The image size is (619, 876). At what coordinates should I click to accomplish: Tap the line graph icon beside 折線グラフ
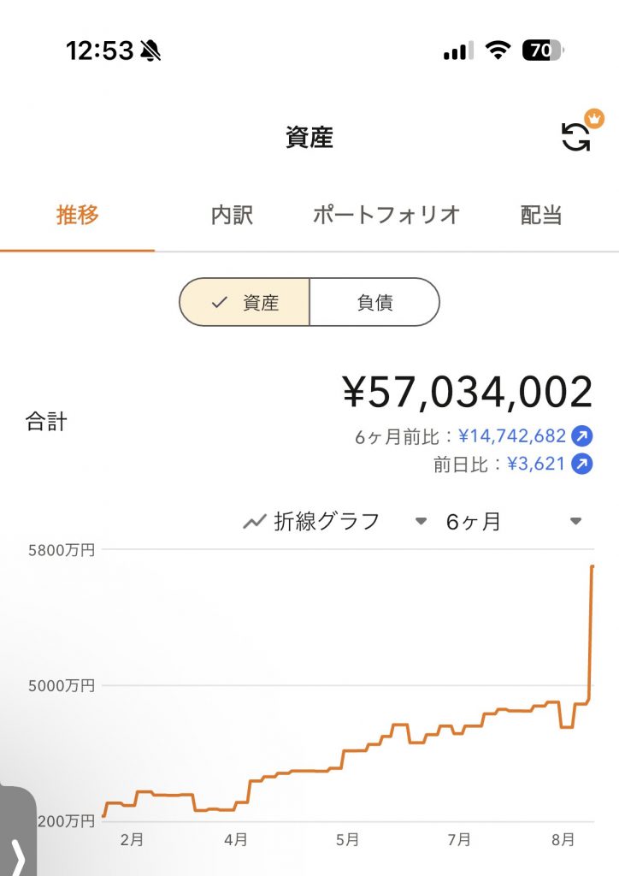point(255,522)
